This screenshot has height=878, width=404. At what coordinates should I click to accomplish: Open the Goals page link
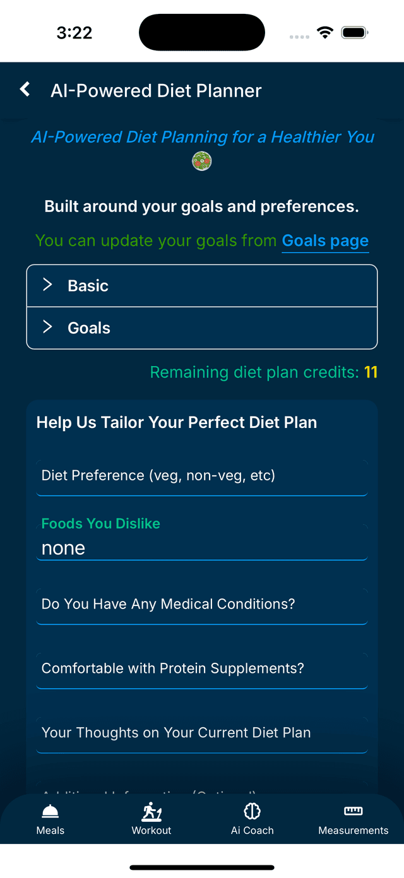325,240
